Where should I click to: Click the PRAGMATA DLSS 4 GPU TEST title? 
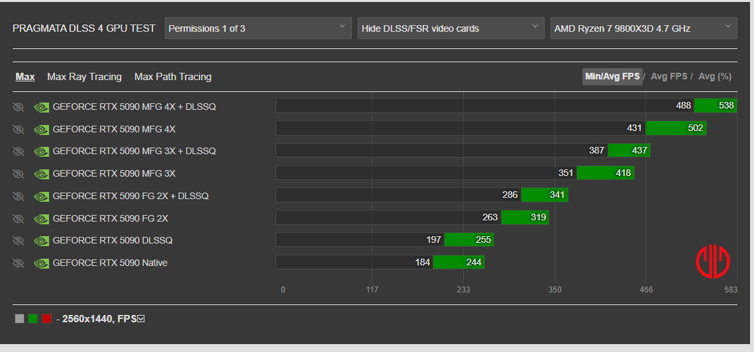point(83,28)
